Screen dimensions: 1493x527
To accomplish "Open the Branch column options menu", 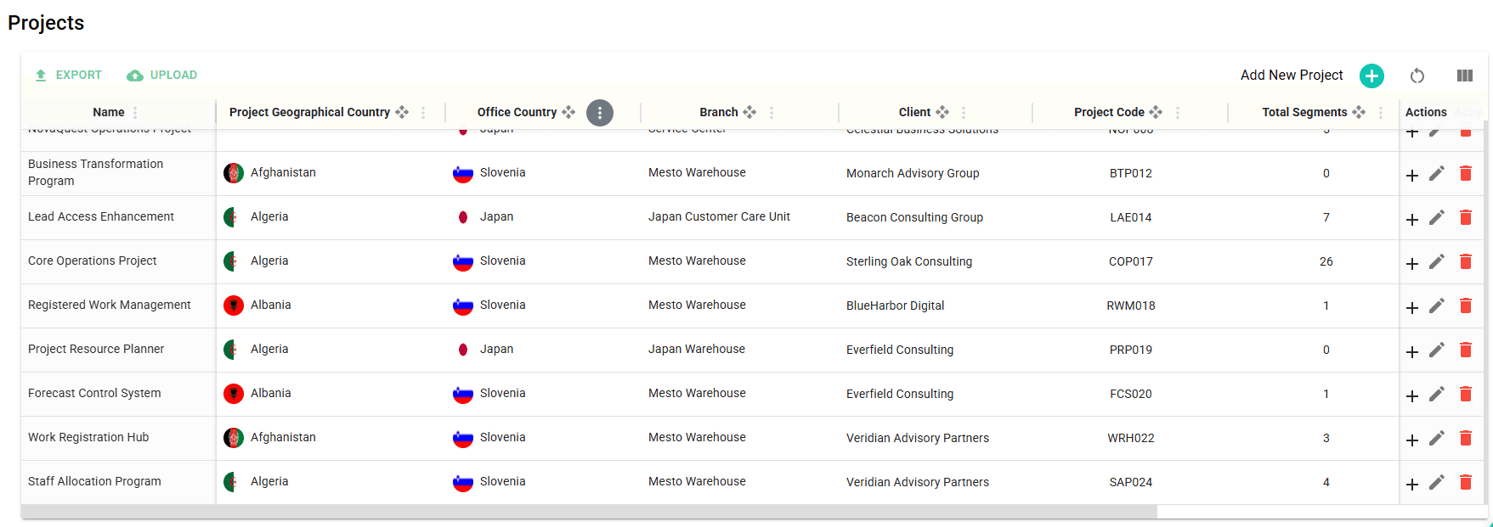I will (772, 113).
